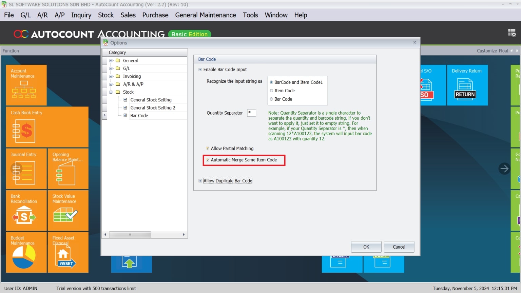Open Cash Book Entry
Image resolution: width=521 pixels, height=293 pixels.
pos(47,127)
